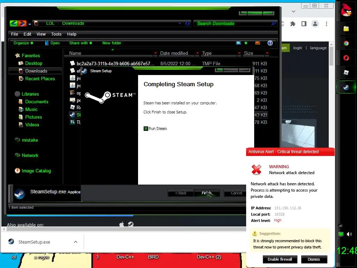Screen dimensions: 357x268
Task: Click the Open toolbar button
Action: coord(52,43)
